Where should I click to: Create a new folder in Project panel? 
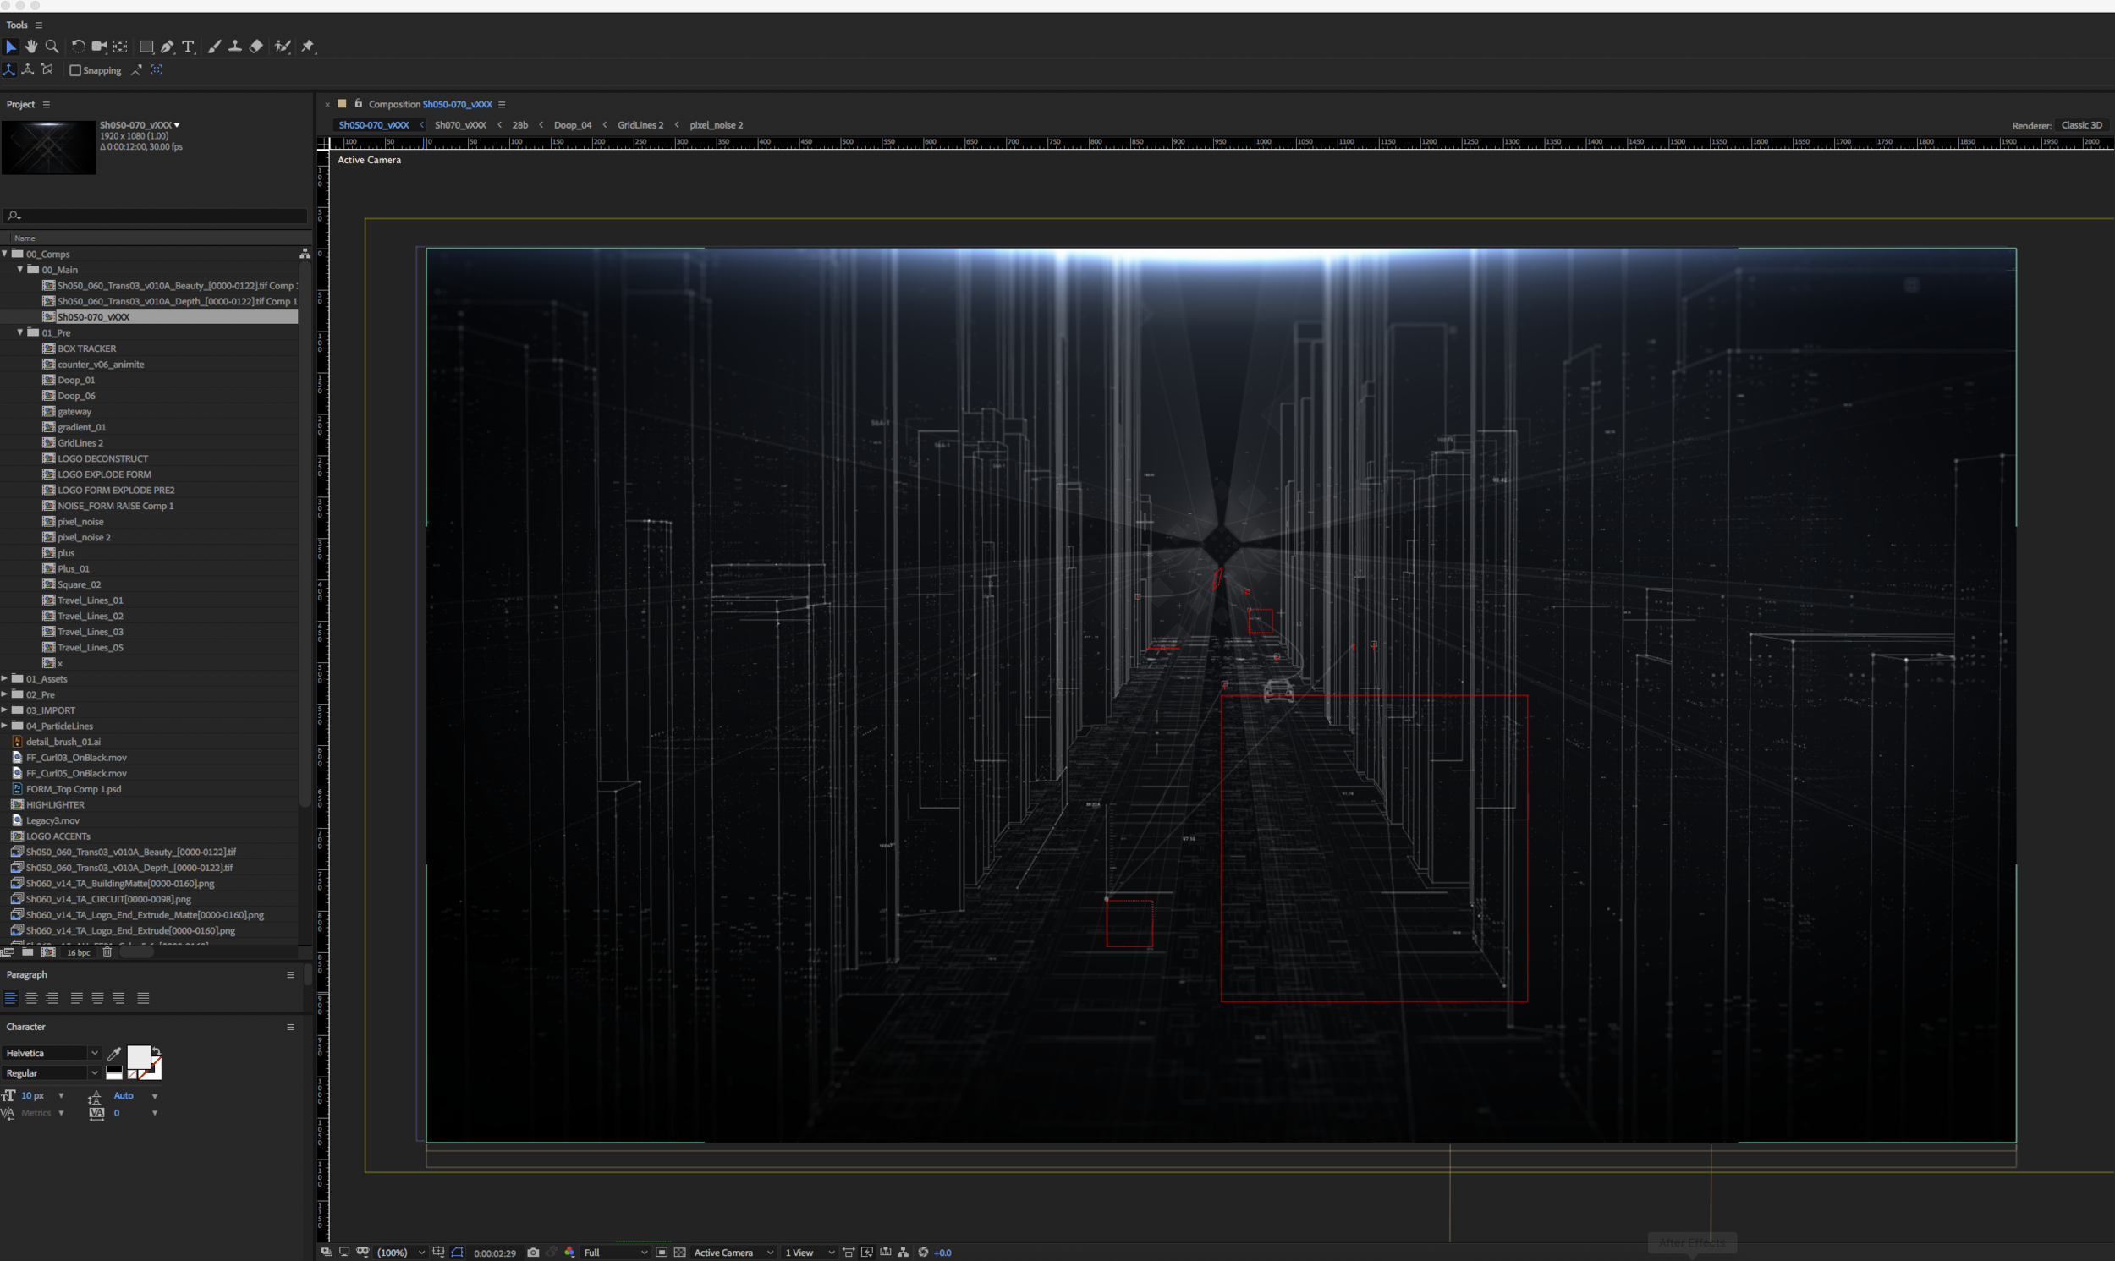pyautogui.click(x=28, y=952)
